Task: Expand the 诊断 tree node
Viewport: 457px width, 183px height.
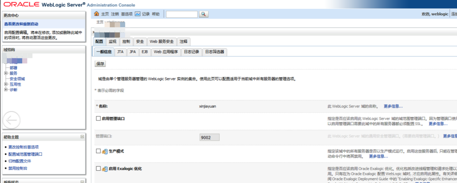Action: click(x=6, y=90)
